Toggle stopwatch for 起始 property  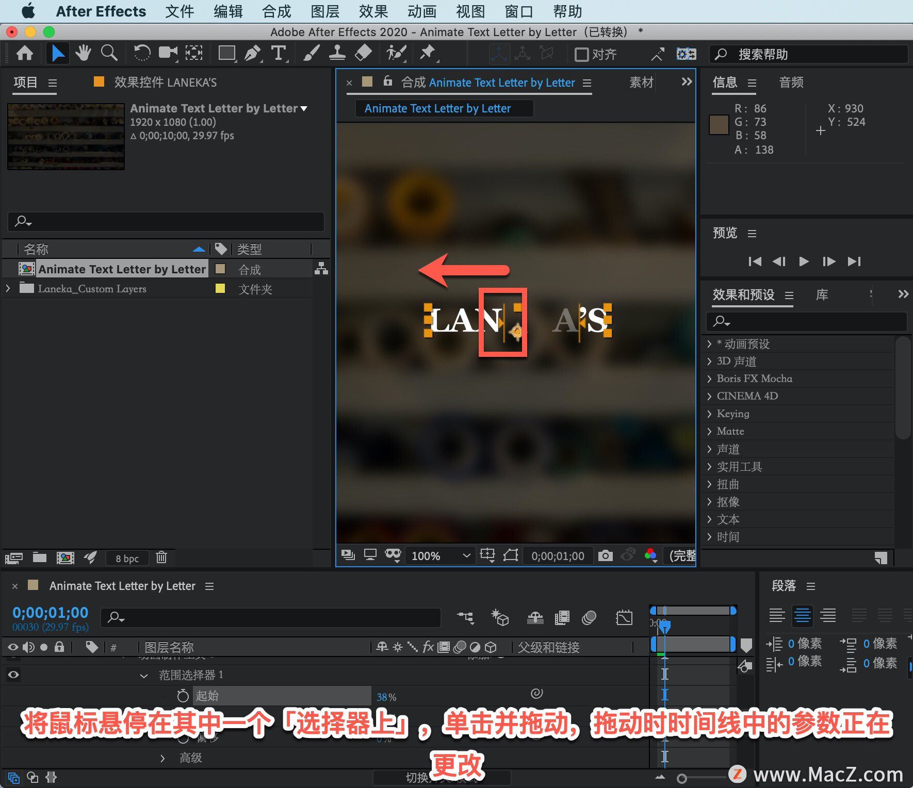(183, 696)
